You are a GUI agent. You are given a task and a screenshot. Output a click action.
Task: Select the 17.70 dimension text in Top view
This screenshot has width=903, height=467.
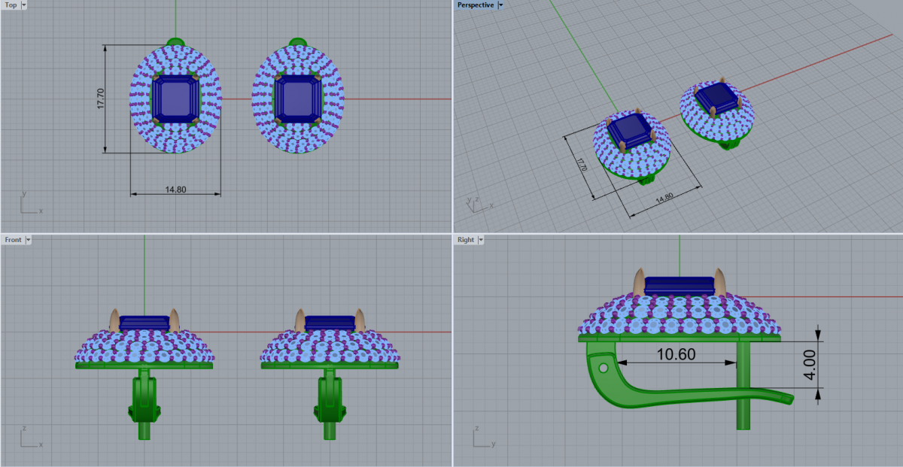100,99
